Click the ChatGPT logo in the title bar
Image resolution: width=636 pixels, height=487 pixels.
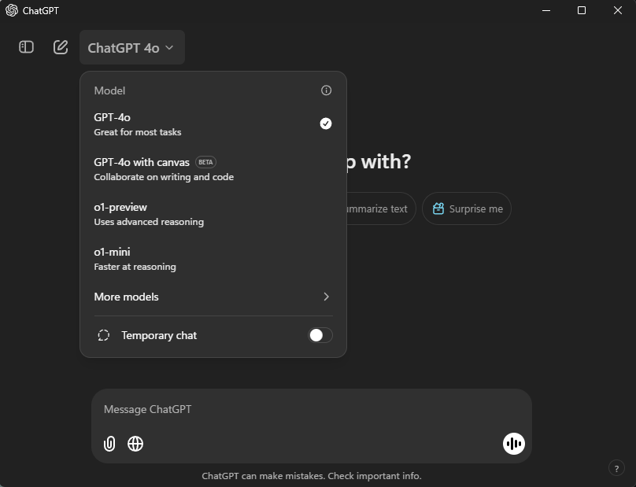(x=10, y=10)
